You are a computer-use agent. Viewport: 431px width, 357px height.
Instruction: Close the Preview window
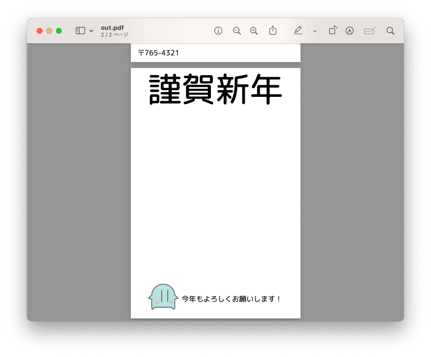(40, 31)
